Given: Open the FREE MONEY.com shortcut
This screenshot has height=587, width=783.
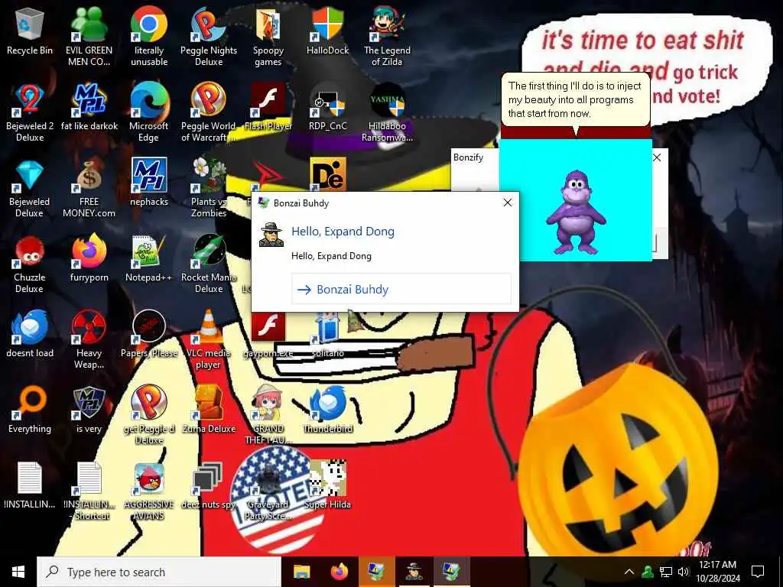Looking at the screenshot, I should (89, 188).
